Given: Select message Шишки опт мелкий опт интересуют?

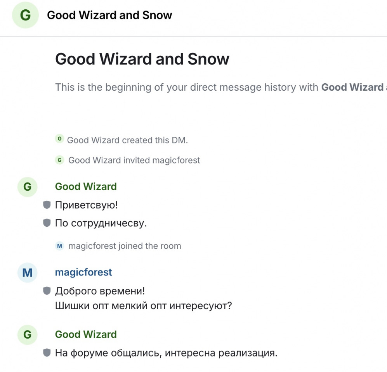Looking at the screenshot, I should pyautogui.click(x=143, y=306).
